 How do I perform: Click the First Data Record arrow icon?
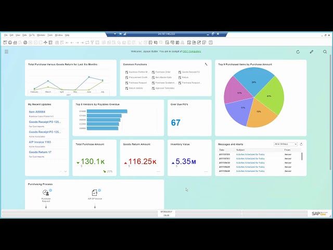pos(67,43)
